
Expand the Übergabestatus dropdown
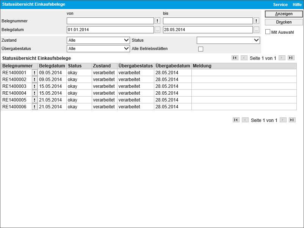tap(98, 48)
